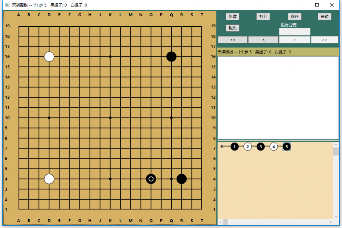Click the 新建 (New) button
The image size is (342, 228).
click(x=232, y=17)
